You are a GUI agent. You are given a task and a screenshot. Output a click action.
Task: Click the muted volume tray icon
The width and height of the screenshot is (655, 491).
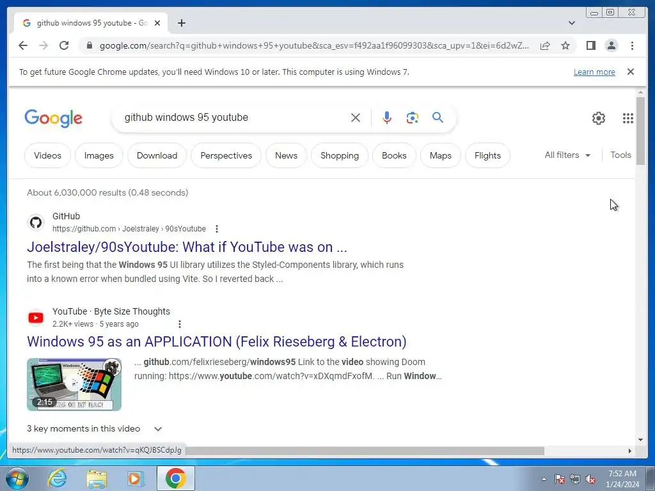[x=590, y=479]
